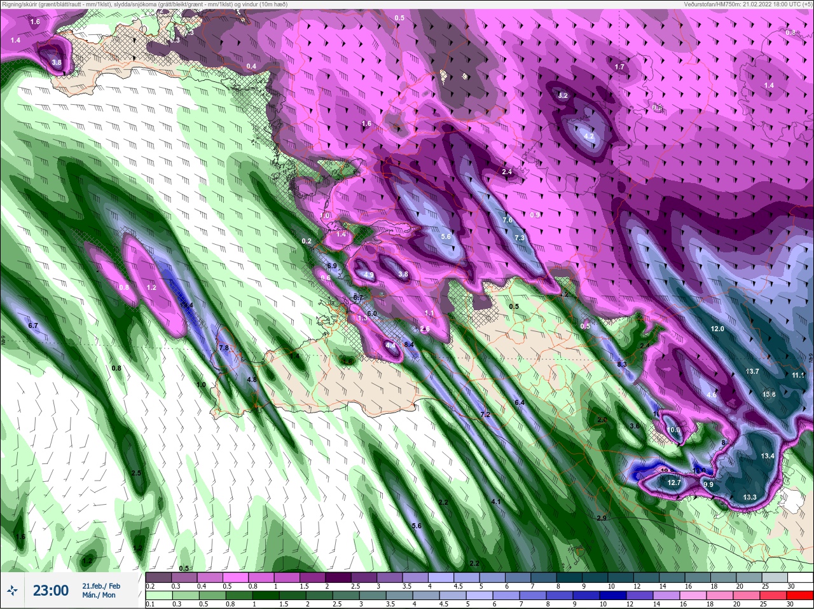Click the 13.3 precipitation value on the map

(750, 497)
